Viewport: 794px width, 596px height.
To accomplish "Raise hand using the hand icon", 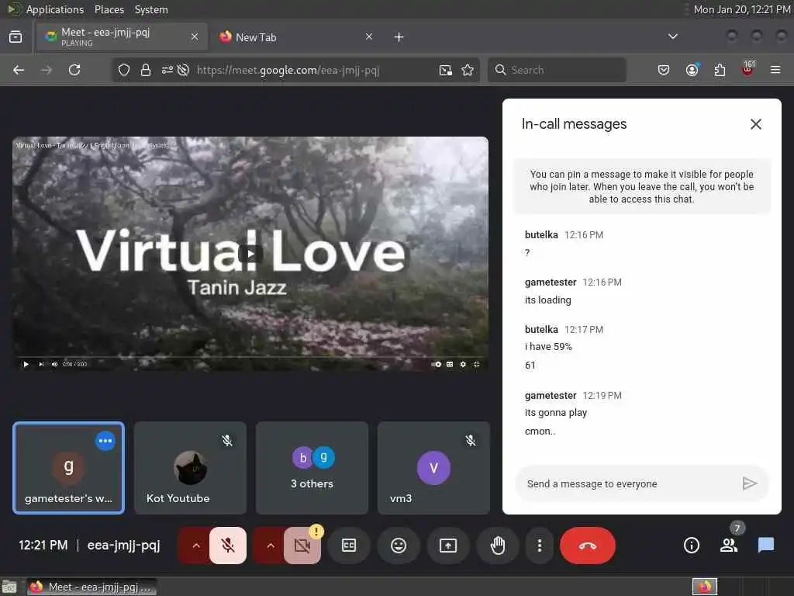I will (x=498, y=546).
